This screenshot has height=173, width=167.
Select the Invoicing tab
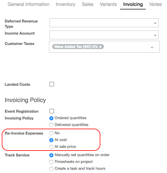pyautogui.click(x=133, y=4)
